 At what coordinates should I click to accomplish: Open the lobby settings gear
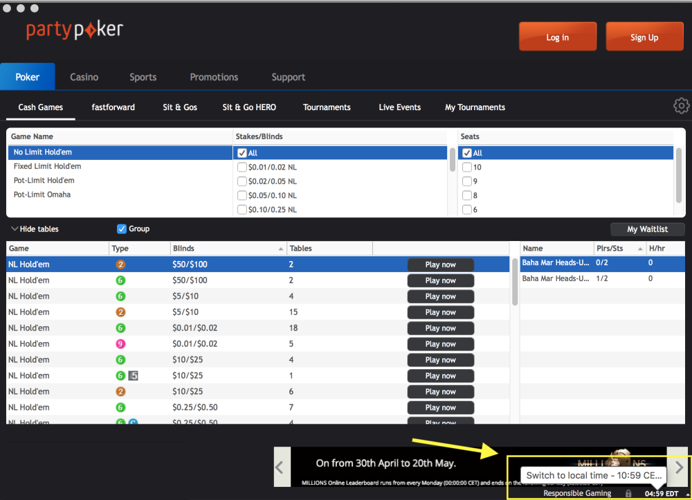pos(681,106)
